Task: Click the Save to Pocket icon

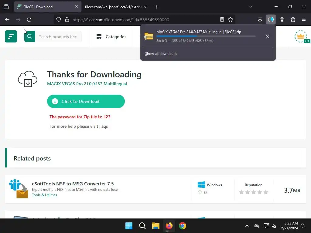Action: (260, 19)
